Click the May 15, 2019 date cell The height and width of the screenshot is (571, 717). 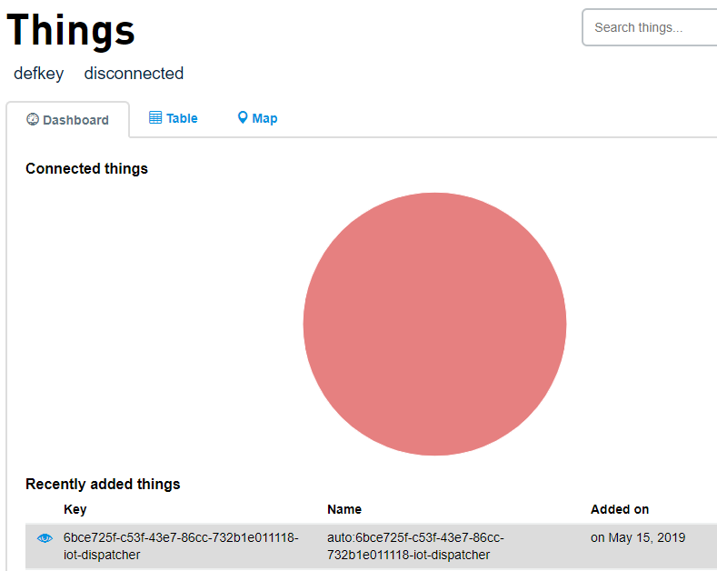(638, 537)
